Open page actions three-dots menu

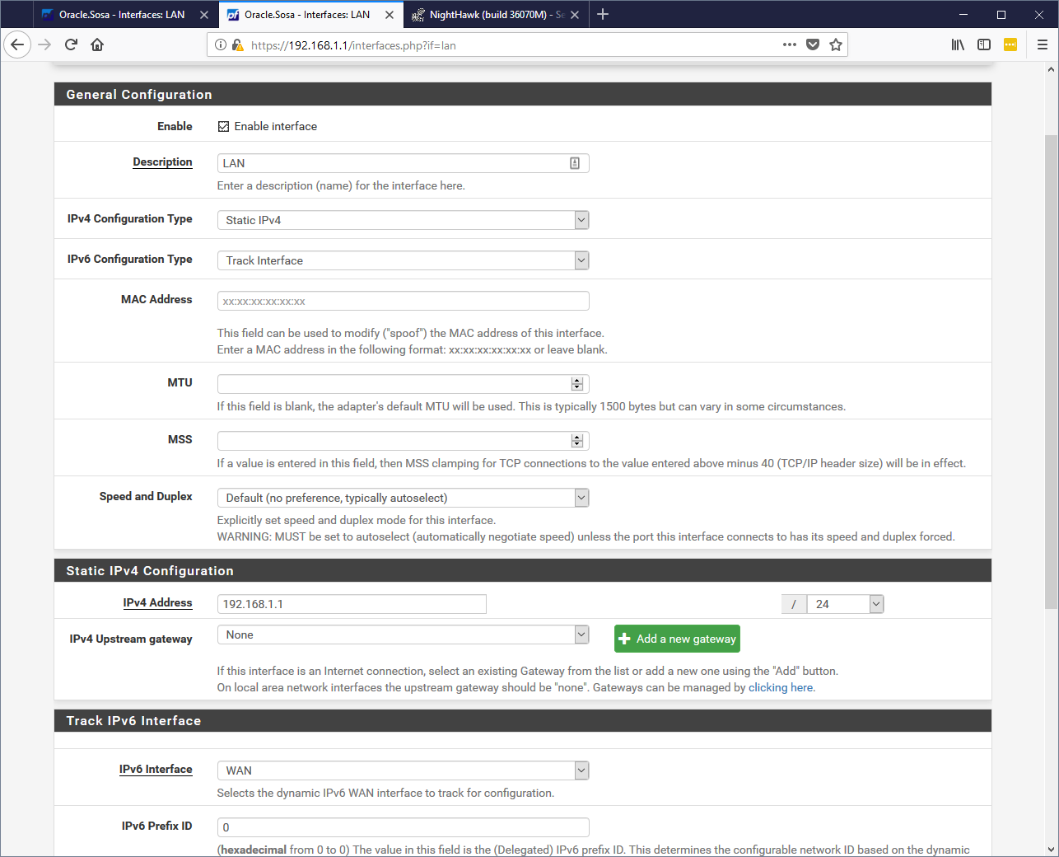(789, 44)
